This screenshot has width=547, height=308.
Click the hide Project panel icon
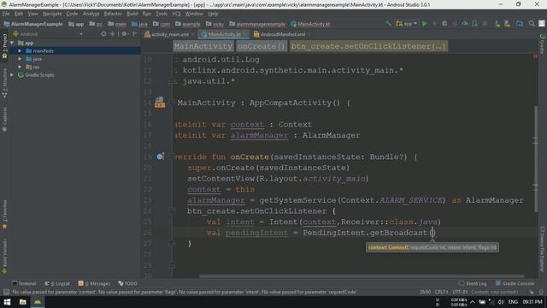(134, 34)
